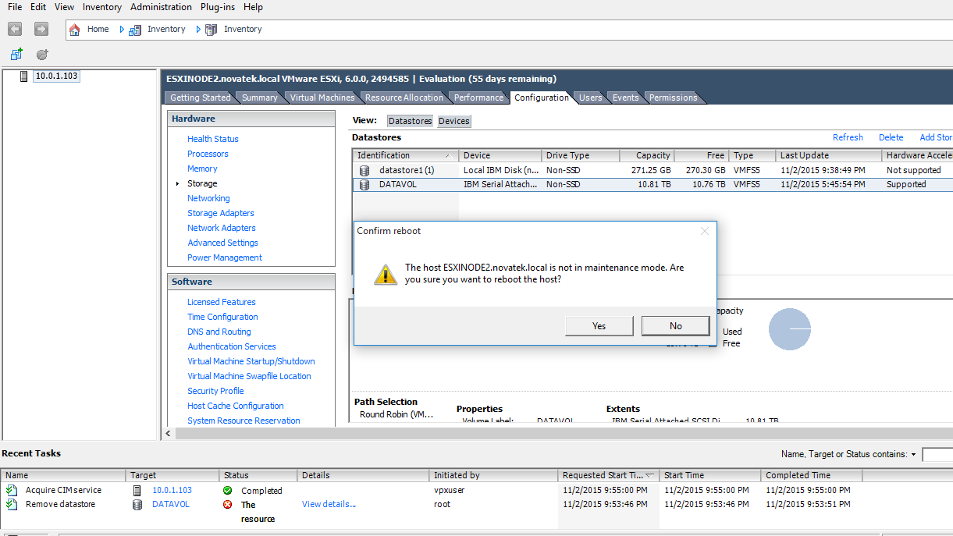Click the grayed toolbar icon beside new VM

(42, 55)
